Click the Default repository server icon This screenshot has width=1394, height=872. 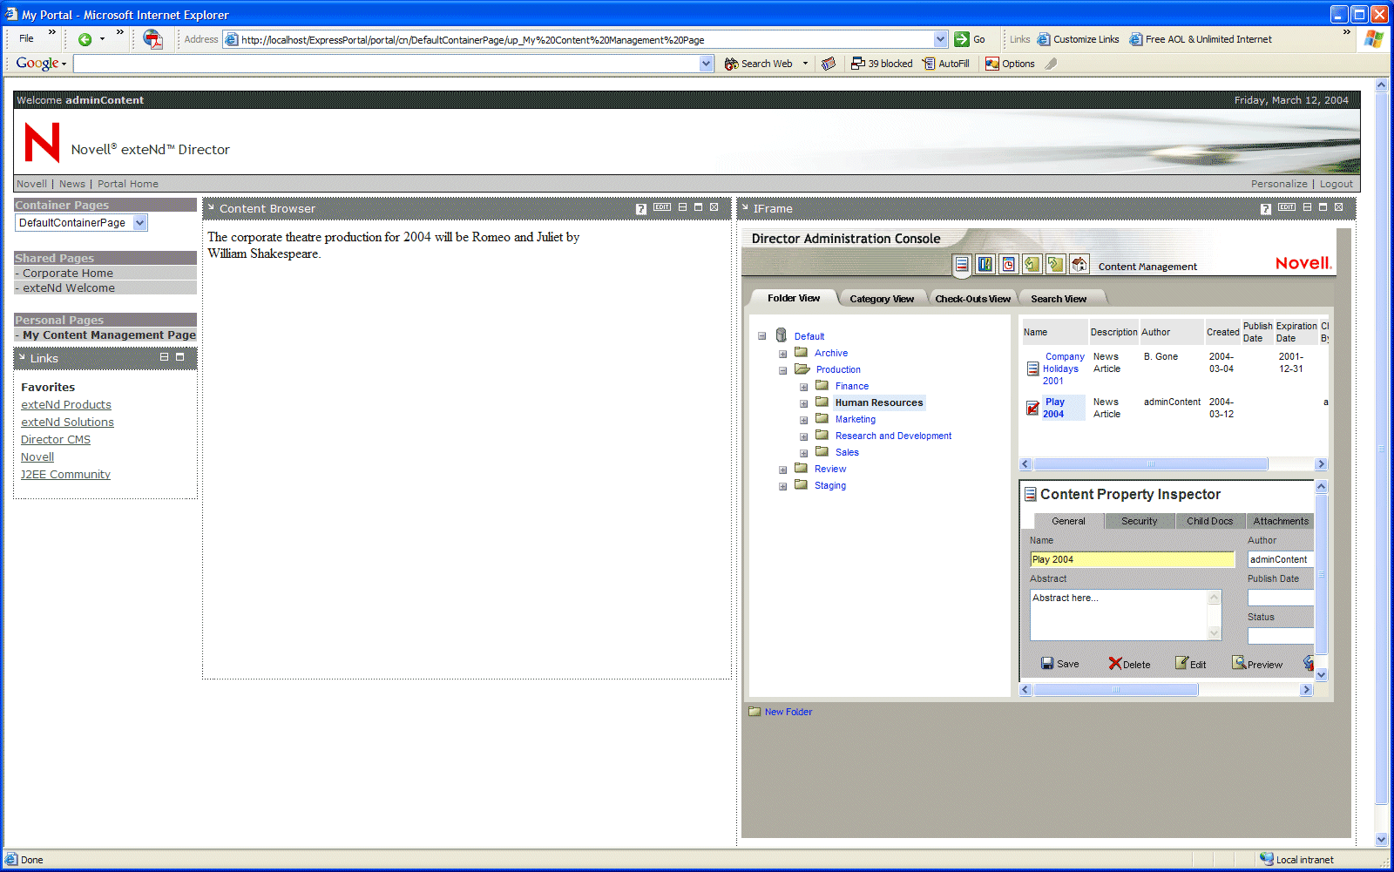(x=782, y=335)
